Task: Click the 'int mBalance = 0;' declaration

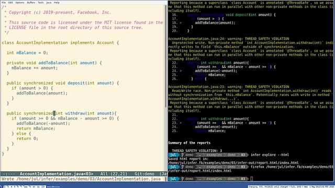Action: pos(27,53)
